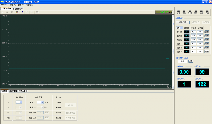Click the 点火 ignition button
212x124 pixels.
point(70,105)
